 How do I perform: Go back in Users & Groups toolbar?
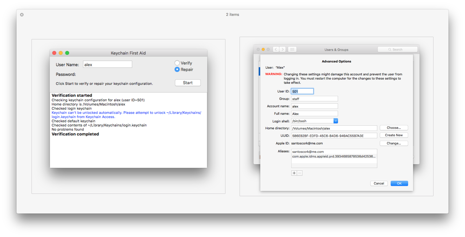276,49
